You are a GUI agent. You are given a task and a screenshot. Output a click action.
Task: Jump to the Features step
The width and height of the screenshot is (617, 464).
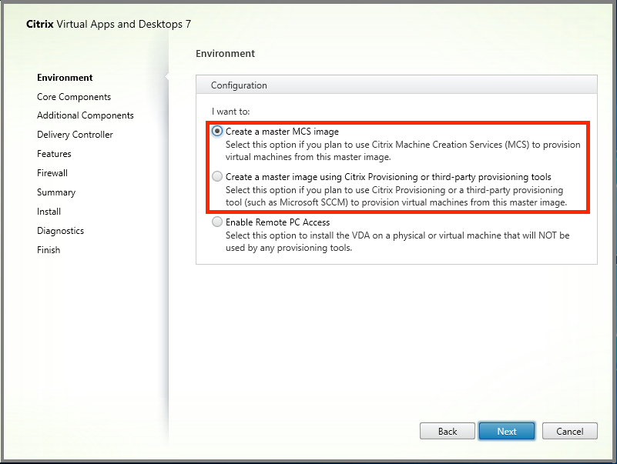54,154
